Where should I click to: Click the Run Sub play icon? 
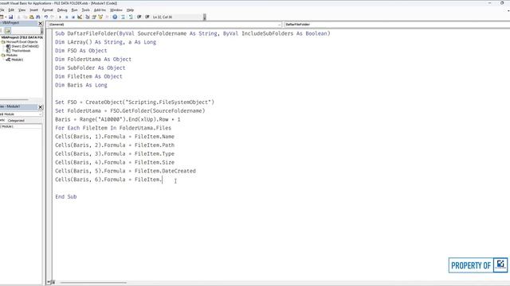(60, 17)
